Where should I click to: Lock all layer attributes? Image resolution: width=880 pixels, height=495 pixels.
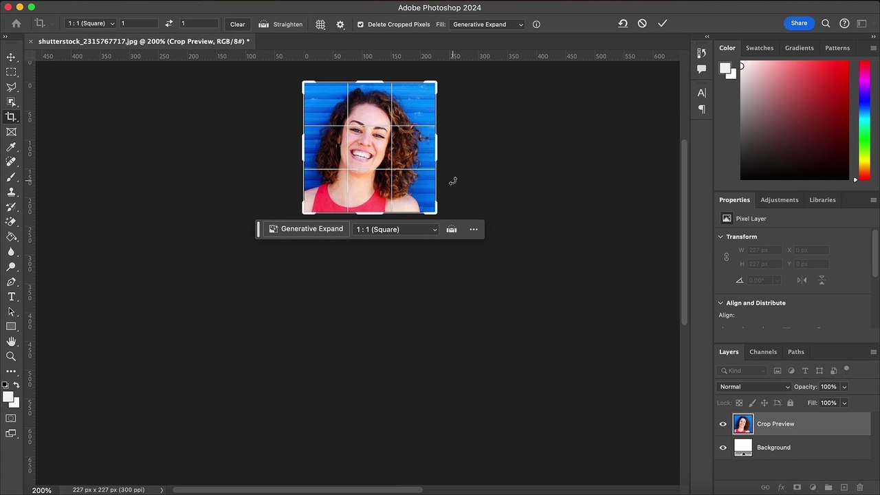(x=790, y=403)
